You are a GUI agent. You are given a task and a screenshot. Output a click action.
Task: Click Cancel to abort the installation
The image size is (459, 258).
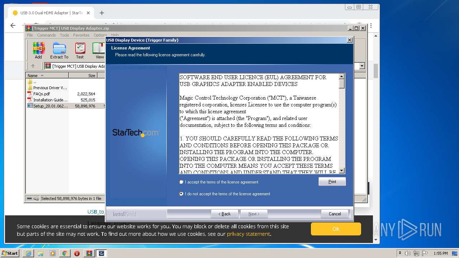click(335, 214)
